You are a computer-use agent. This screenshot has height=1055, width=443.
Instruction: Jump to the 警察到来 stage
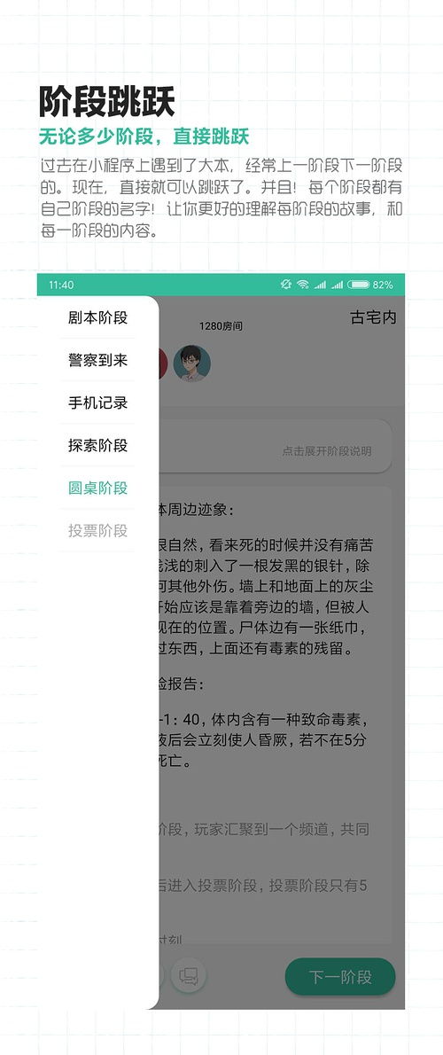(x=97, y=360)
